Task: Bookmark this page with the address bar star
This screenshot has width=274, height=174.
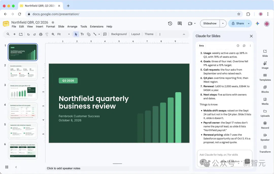Action: click(239, 14)
